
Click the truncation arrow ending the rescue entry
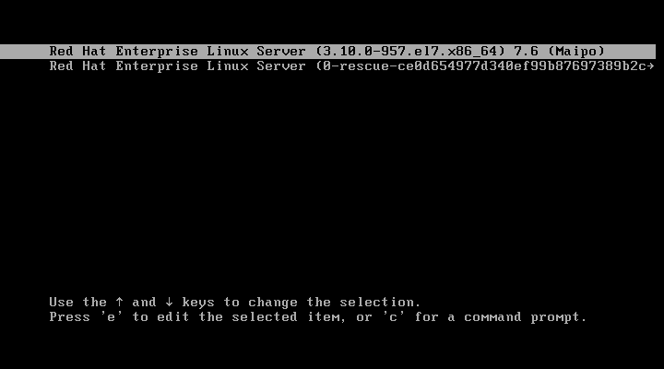click(x=651, y=66)
